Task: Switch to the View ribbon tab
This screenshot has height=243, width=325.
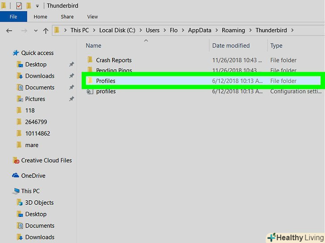Action: click(92, 17)
